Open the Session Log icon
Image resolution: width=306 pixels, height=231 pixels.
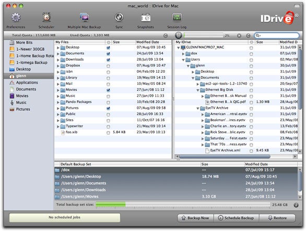pos(177,18)
